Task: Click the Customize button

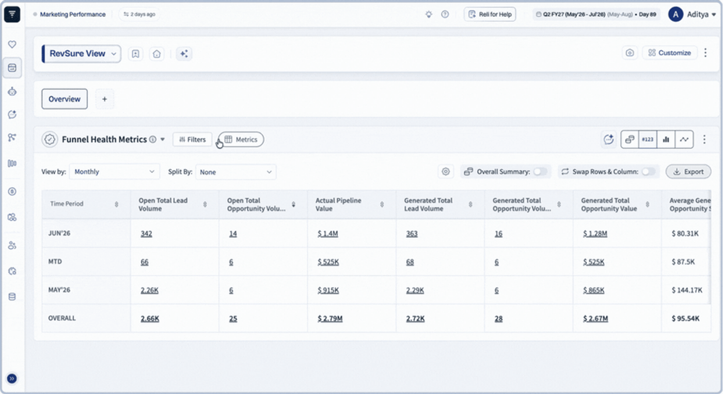Action: pyautogui.click(x=670, y=53)
